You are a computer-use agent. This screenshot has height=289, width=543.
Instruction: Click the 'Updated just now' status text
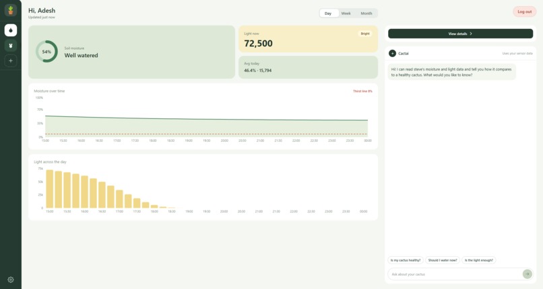click(42, 17)
